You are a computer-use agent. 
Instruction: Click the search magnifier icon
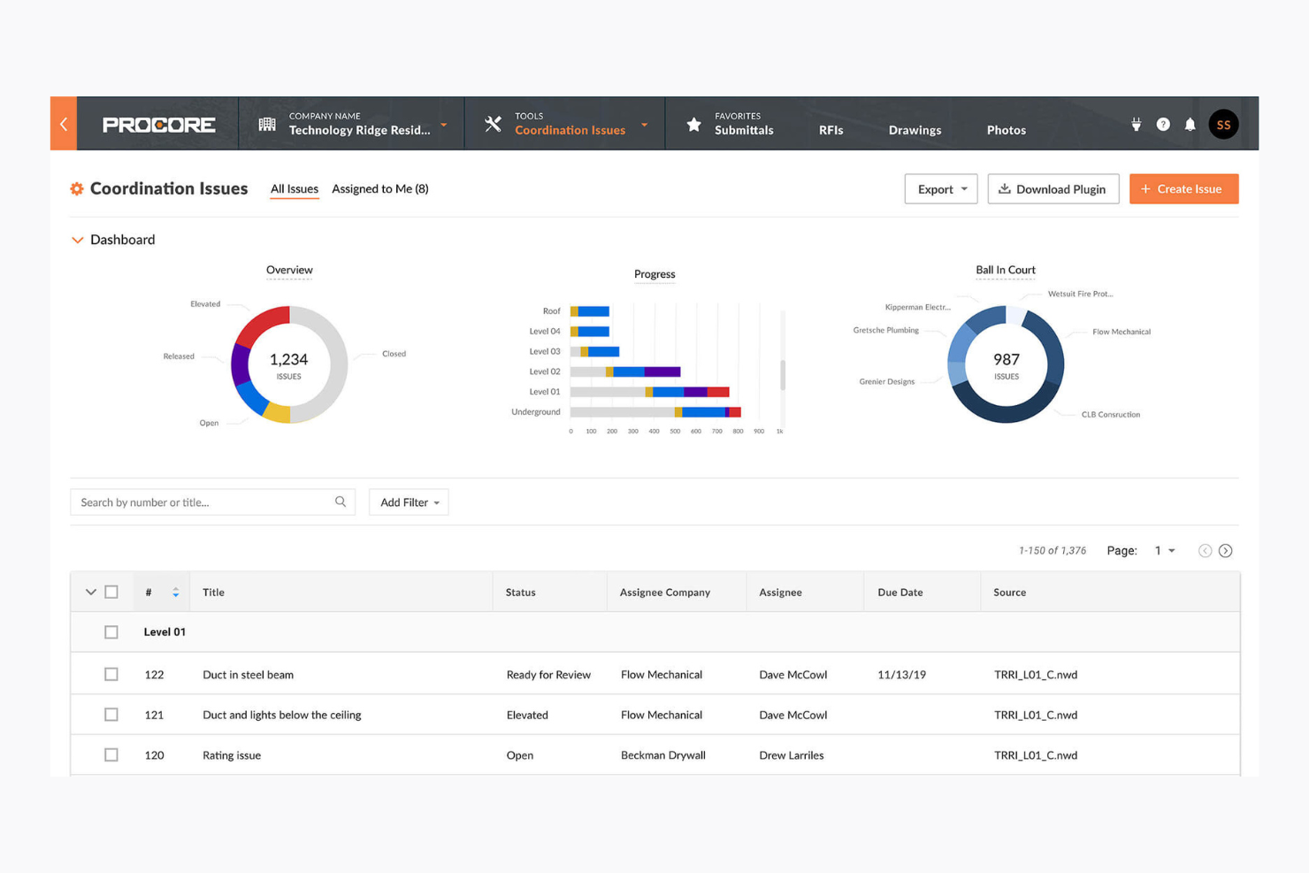(x=341, y=502)
